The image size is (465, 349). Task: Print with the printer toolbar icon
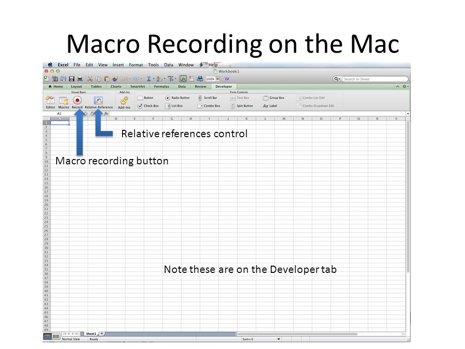pyautogui.click(x=80, y=79)
